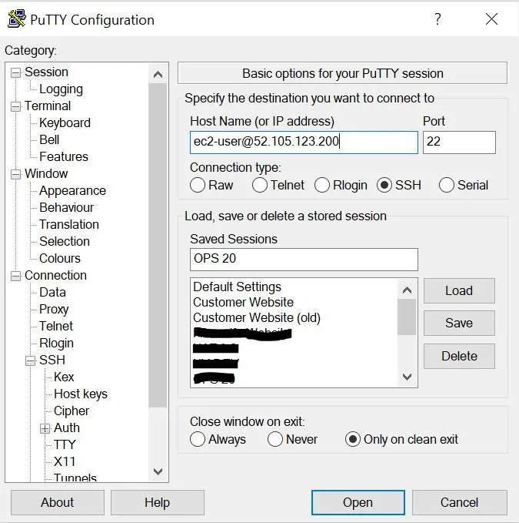Image resolution: width=519 pixels, height=523 pixels.
Task: Select the Telnet connection type
Action: (x=260, y=185)
